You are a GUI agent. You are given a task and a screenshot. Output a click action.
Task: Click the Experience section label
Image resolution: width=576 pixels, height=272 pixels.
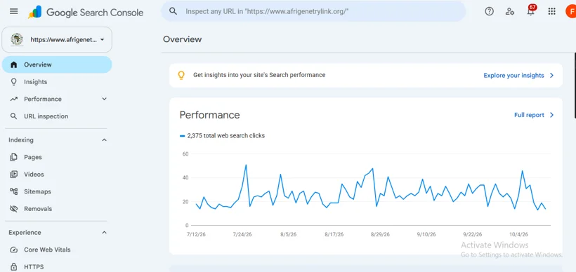click(25, 233)
